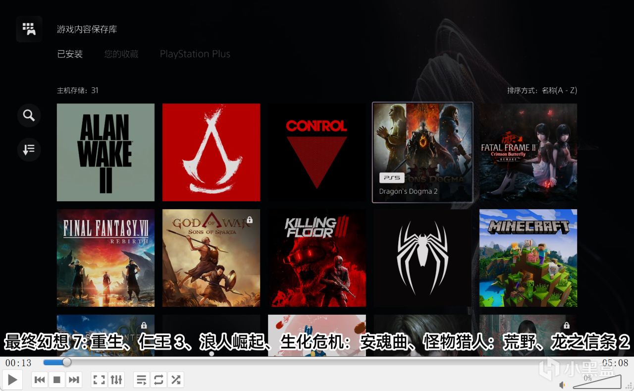Select Fatal Frame II Crimson Butterfly tile
This screenshot has width=634, height=391.
(x=528, y=152)
